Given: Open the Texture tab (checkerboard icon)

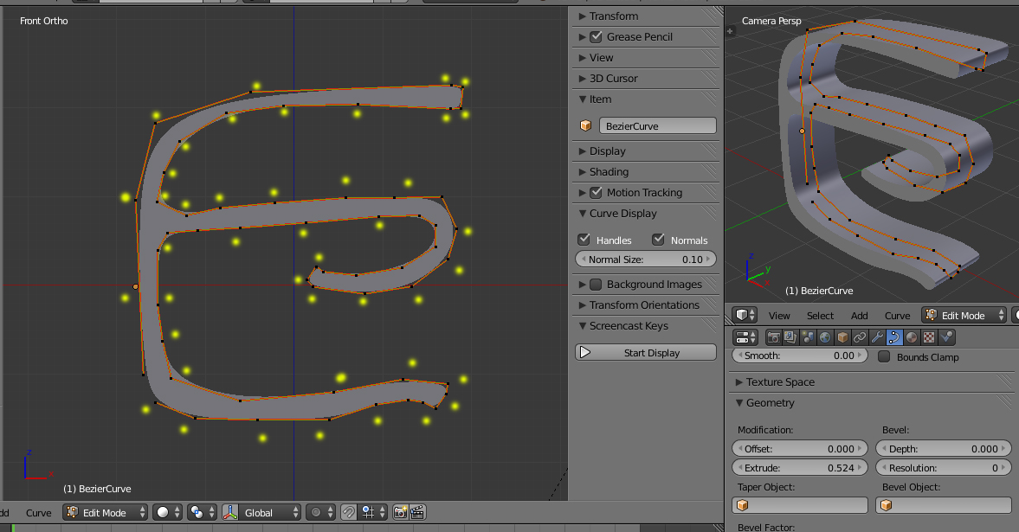Looking at the screenshot, I should click(x=929, y=337).
